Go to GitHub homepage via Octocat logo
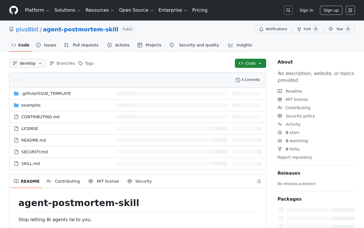 click(x=14, y=10)
